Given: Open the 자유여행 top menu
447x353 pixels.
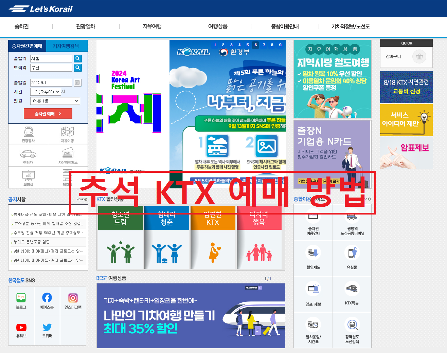Looking at the screenshot, I should [152, 26].
